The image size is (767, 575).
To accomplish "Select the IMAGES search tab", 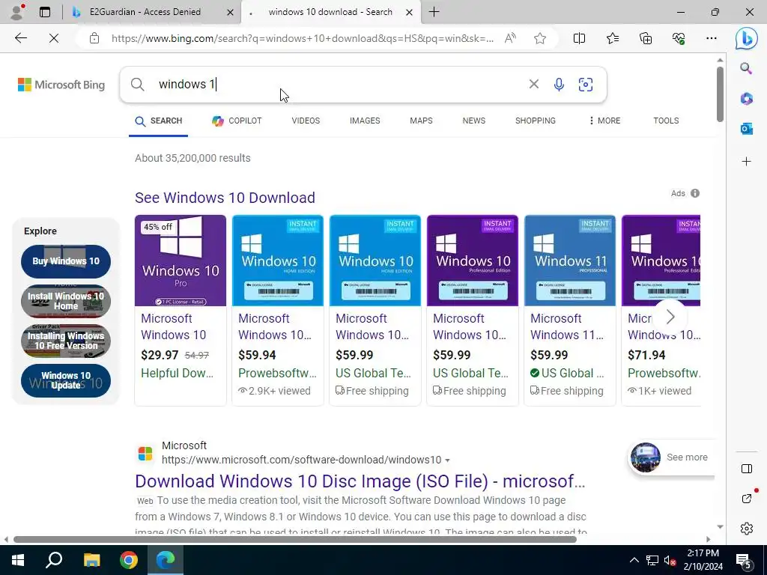I will [x=365, y=121].
